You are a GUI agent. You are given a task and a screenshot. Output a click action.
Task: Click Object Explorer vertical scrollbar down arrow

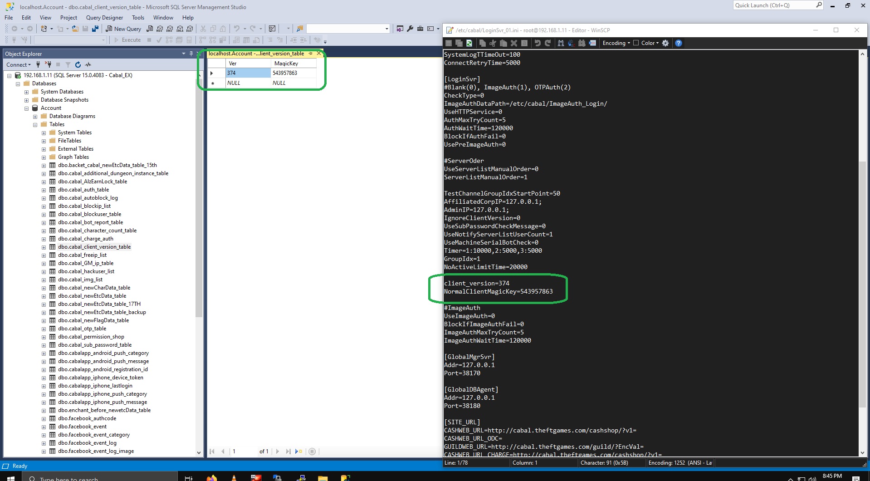[x=199, y=452]
